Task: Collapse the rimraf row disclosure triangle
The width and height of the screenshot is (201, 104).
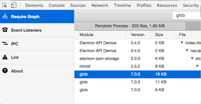Action: point(197,66)
